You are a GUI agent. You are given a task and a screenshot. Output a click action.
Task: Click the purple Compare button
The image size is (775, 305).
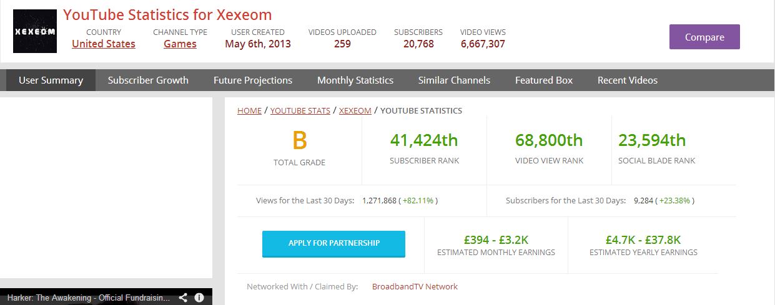(x=704, y=37)
